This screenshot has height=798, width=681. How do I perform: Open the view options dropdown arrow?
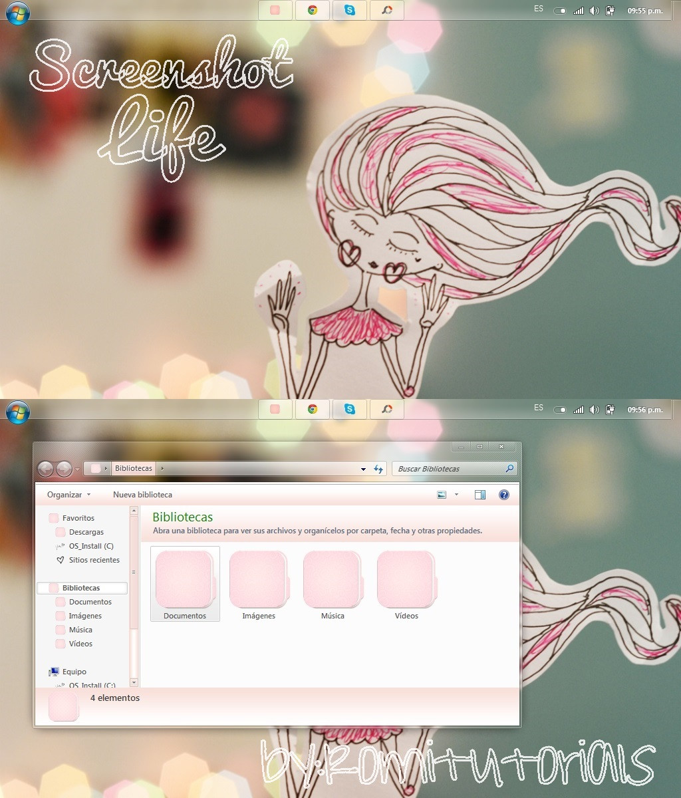456,495
